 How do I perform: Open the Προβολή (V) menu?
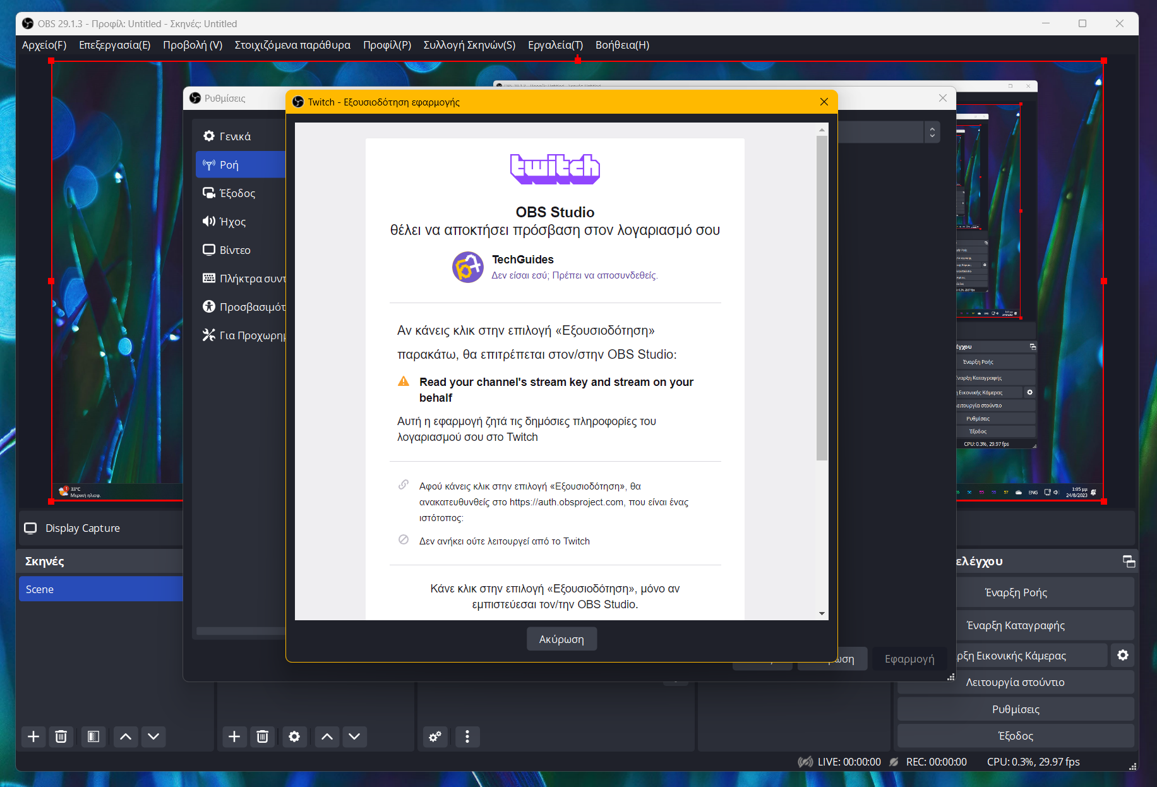tap(193, 45)
